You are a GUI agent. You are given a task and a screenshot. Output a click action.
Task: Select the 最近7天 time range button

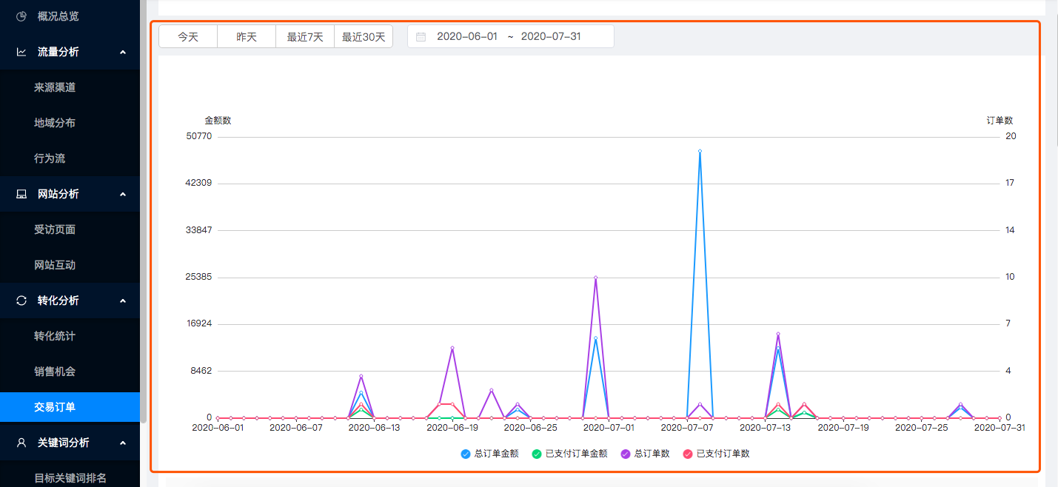pos(305,37)
